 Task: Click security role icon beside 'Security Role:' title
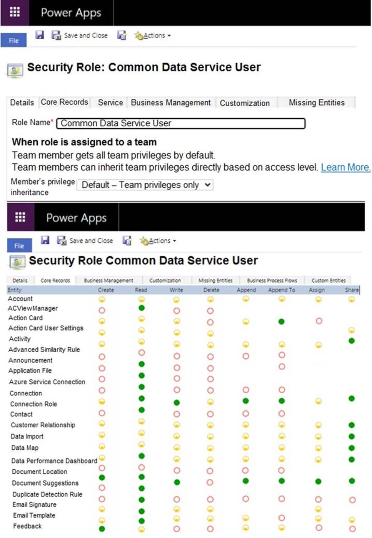[x=15, y=71]
